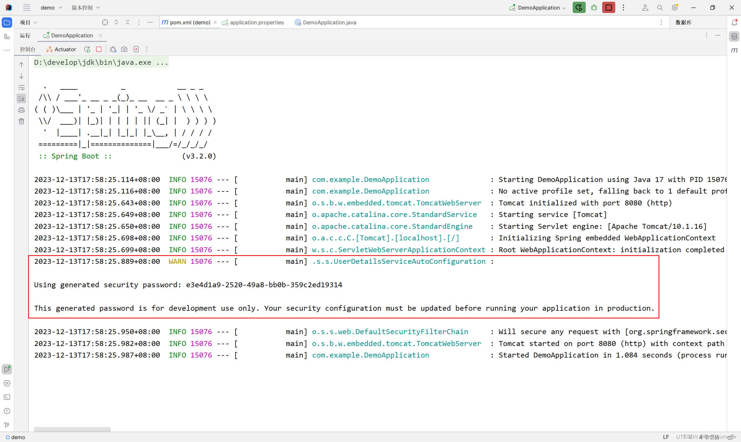
Task: Open Maven tool window icon
Action: click(x=734, y=50)
